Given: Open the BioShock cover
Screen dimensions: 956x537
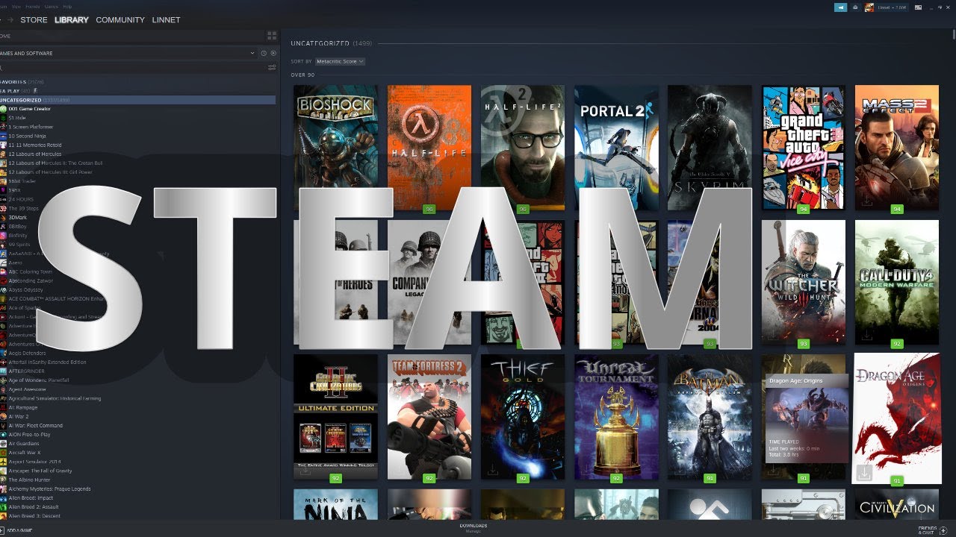Looking at the screenshot, I should pos(335,148).
